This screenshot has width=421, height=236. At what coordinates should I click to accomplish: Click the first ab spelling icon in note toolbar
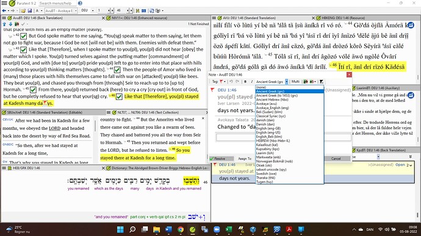pos(306,82)
